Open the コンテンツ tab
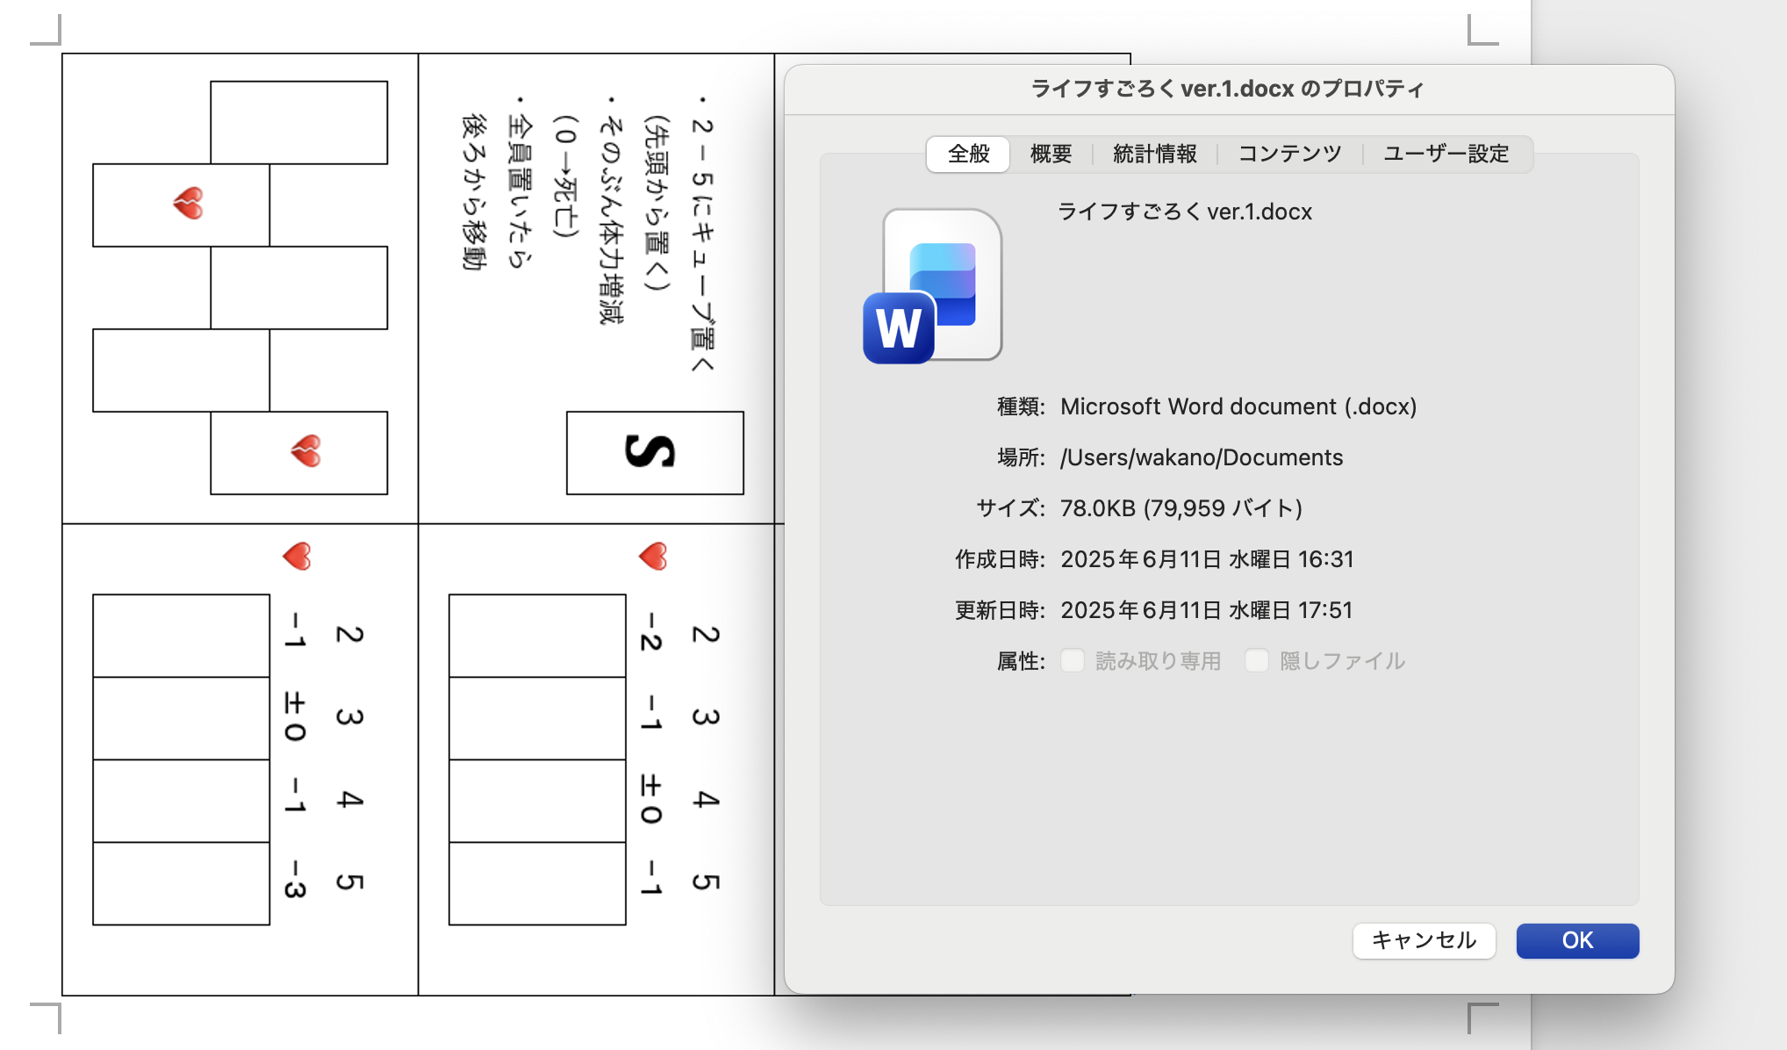Viewport: 1787px width, 1050px height. click(1289, 154)
